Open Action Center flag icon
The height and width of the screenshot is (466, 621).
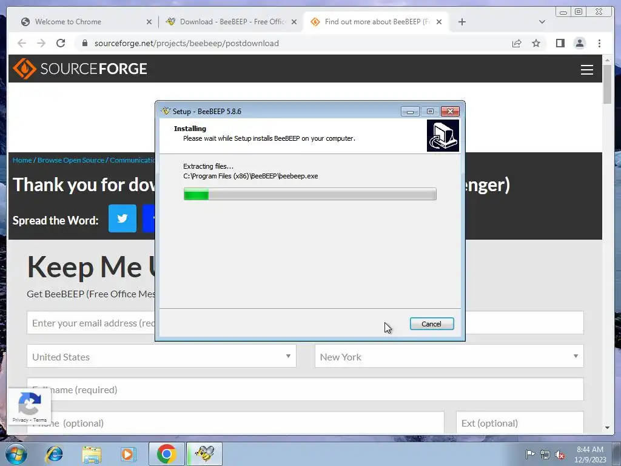(x=530, y=454)
